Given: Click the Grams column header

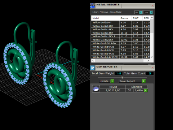Looking at the screenshot, I should [x=125, y=18].
